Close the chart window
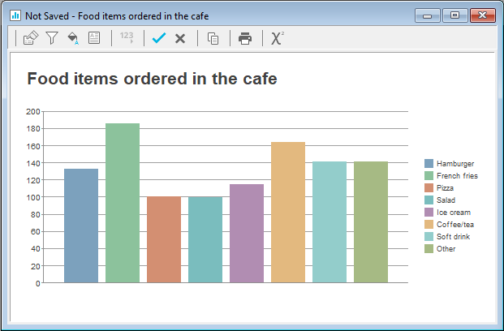 [x=483, y=15]
